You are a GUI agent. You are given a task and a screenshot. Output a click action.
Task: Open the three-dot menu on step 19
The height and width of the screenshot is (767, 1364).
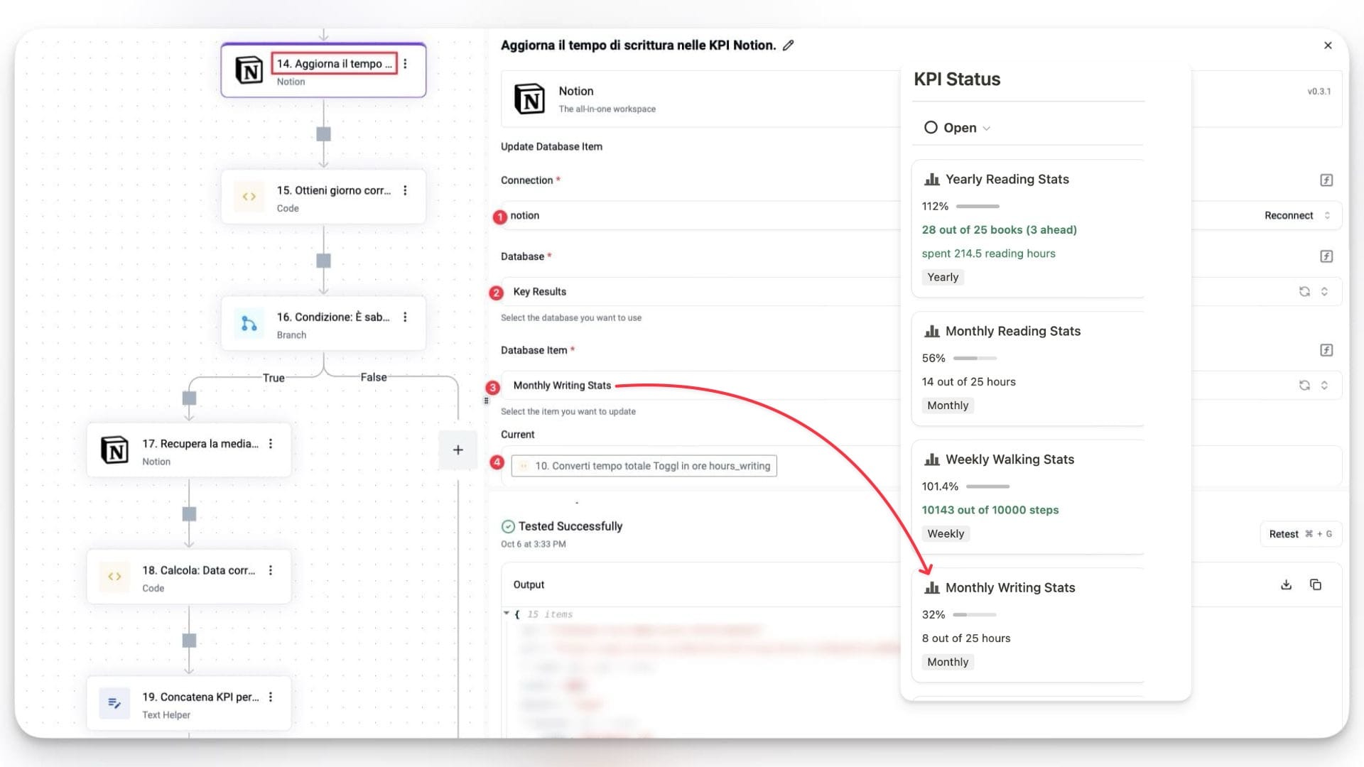tap(271, 697)
